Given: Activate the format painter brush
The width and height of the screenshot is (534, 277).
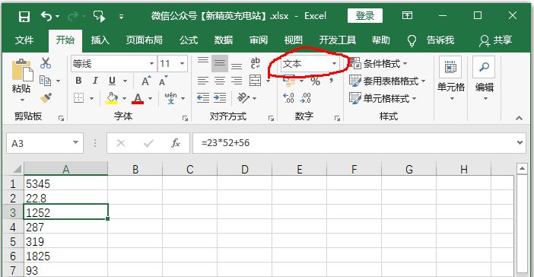Looking at the screenshot, I should [x=46, y=98].
